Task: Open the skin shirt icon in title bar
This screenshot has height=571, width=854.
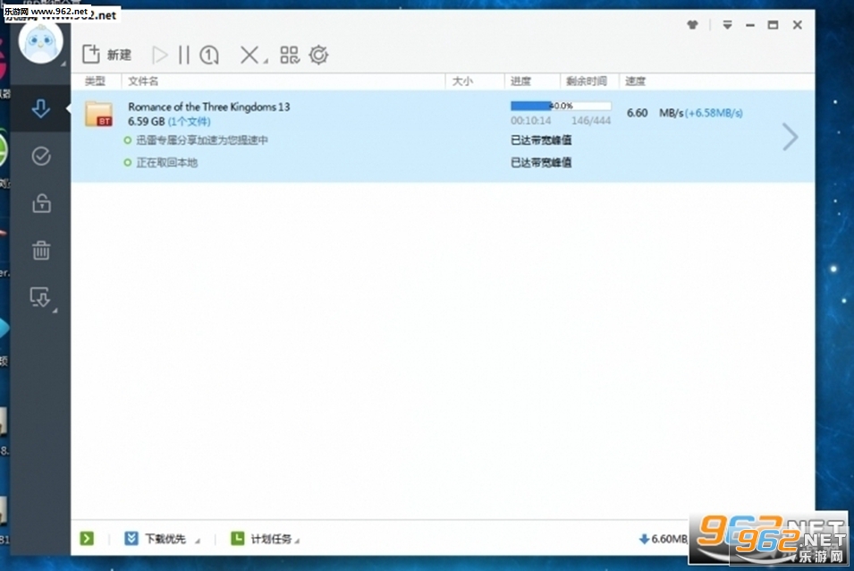Action: click(x=692, y=25)
